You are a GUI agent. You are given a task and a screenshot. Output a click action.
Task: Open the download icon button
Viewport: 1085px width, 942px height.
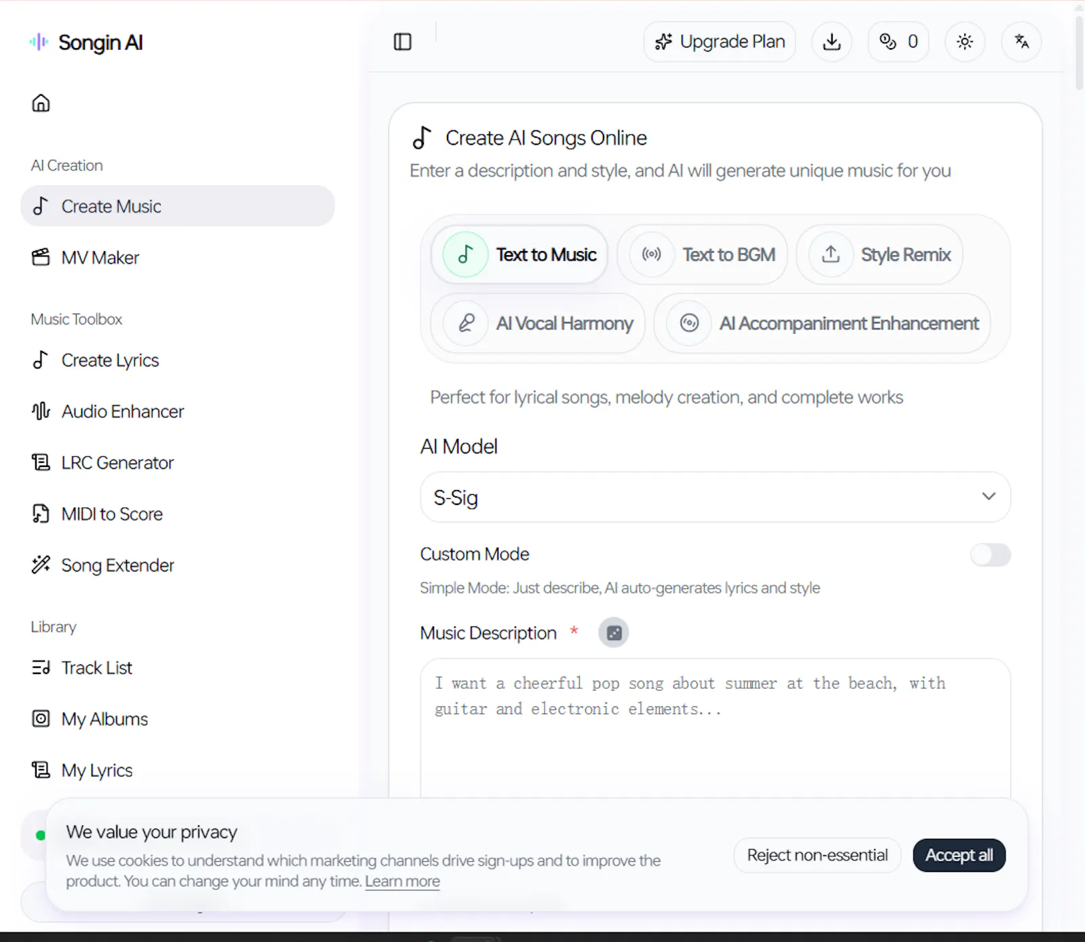(832, 42)
